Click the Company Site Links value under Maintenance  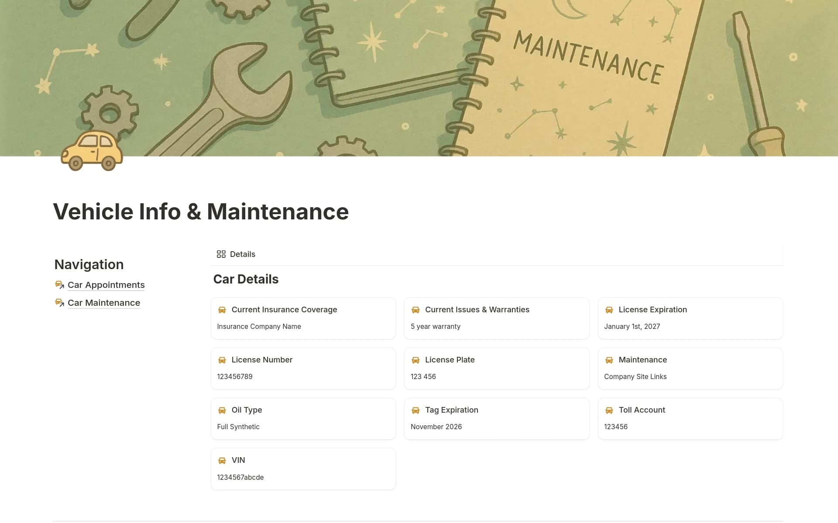click(635, 376)
